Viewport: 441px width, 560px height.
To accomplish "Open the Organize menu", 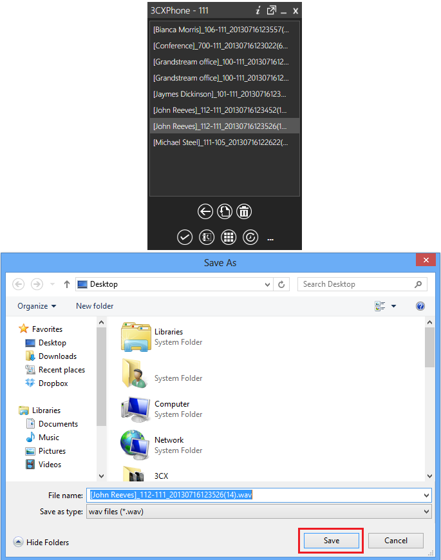I will 37,306.
